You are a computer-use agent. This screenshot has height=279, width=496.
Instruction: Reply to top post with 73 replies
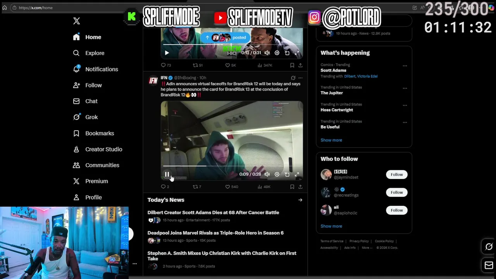[166, 65]
